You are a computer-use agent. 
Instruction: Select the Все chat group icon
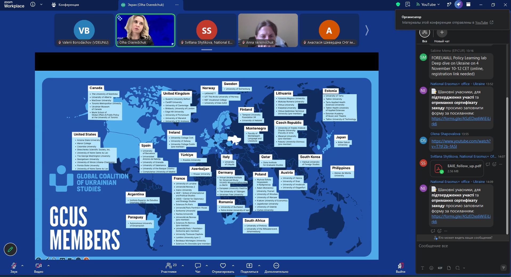click(x=425, y=32)
